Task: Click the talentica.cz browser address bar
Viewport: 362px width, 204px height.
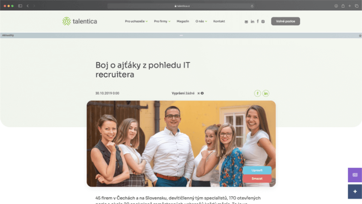Action: 181,6
